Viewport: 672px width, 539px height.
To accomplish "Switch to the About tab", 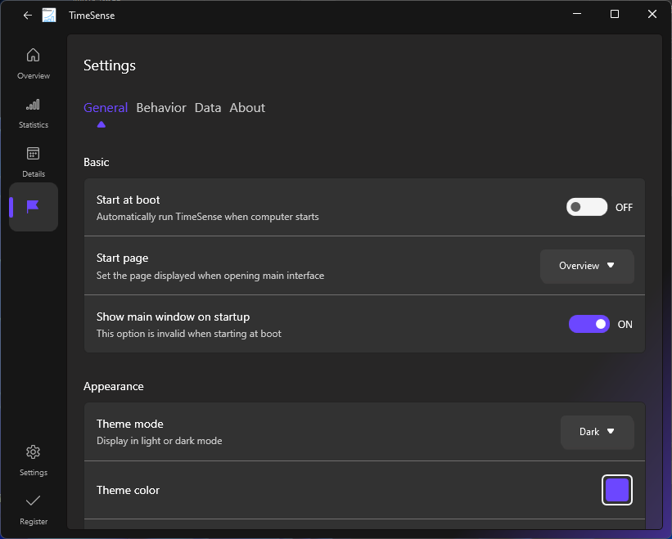I will point(247,107).
